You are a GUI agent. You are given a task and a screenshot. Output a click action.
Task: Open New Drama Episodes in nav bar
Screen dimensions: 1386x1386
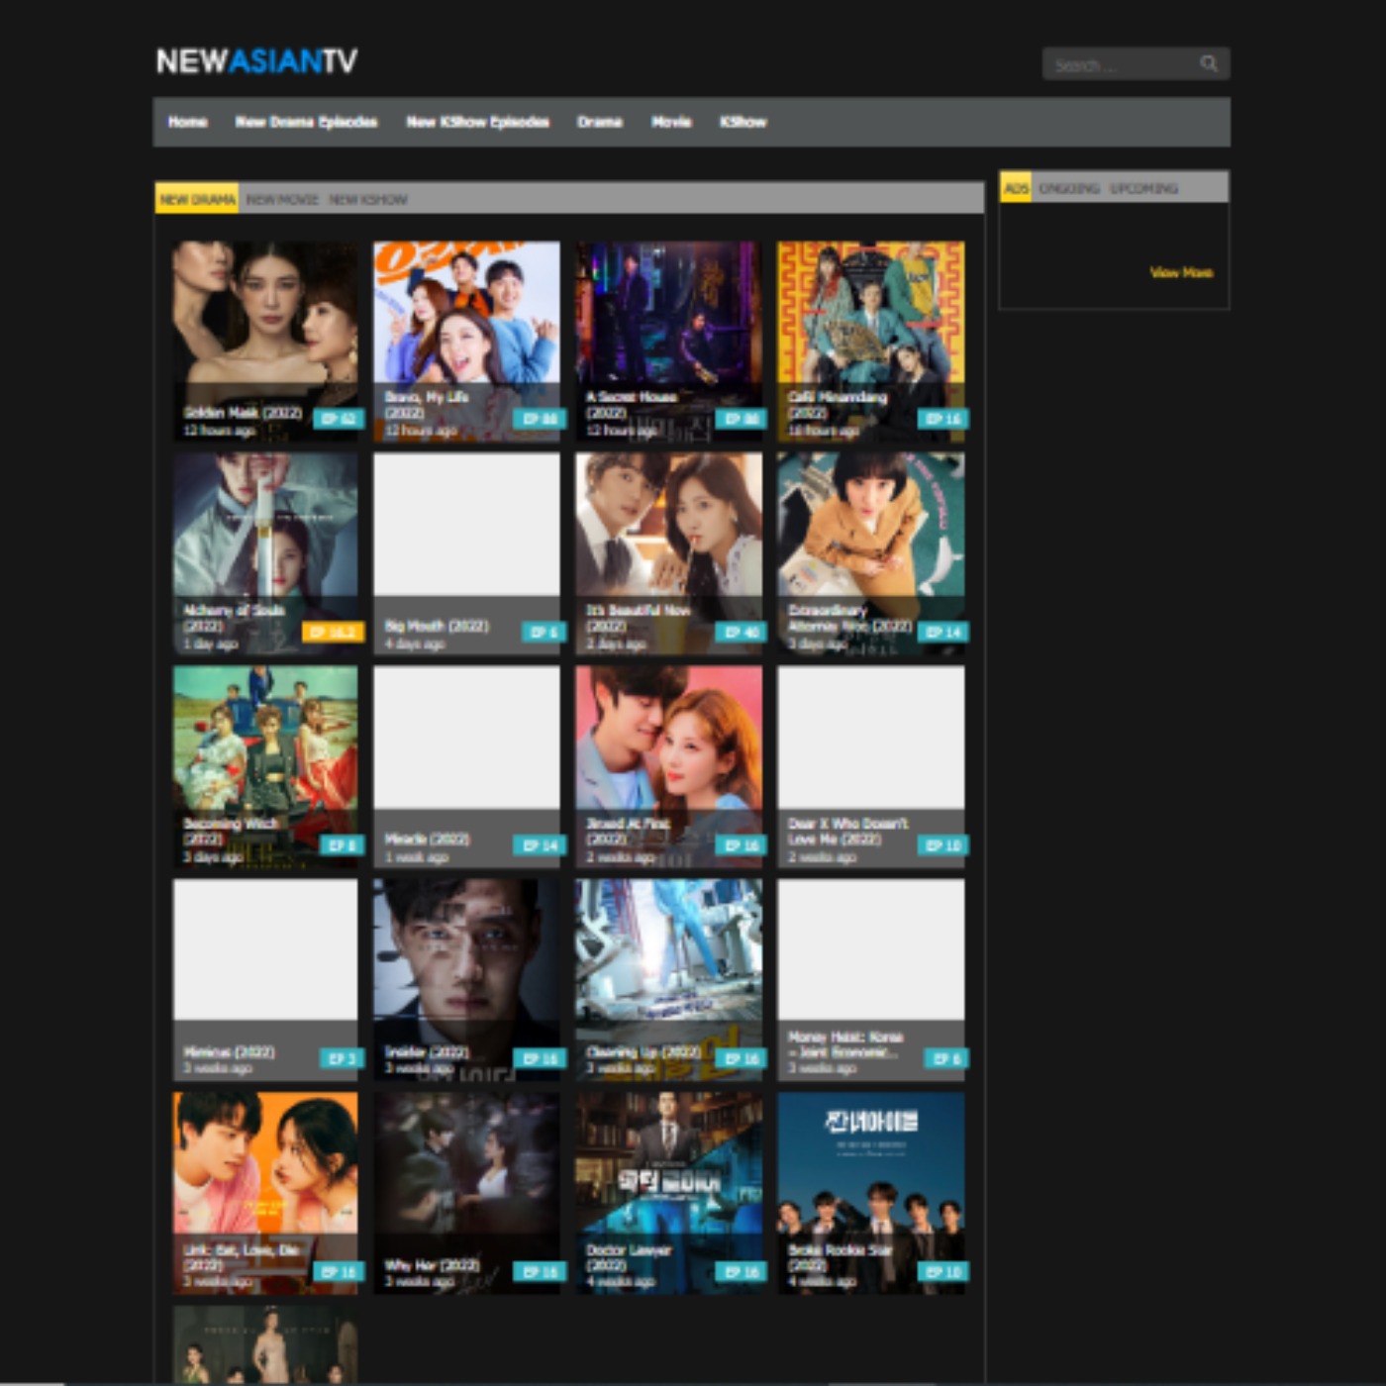pos(306,122)
